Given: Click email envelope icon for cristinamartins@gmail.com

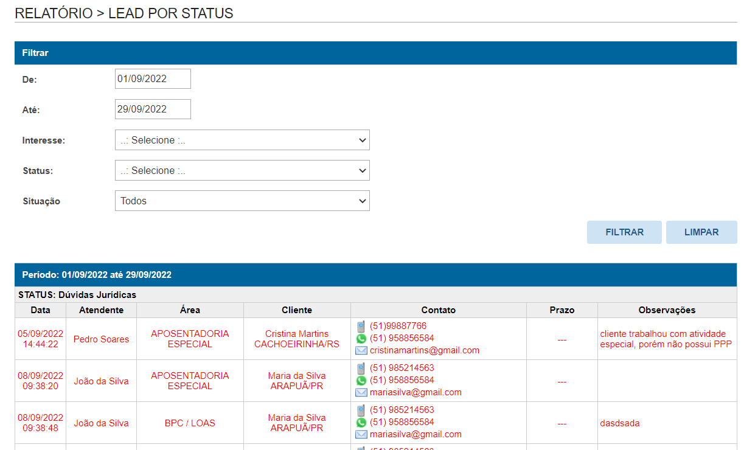Looking at the screenshot, I should (361, 351).
